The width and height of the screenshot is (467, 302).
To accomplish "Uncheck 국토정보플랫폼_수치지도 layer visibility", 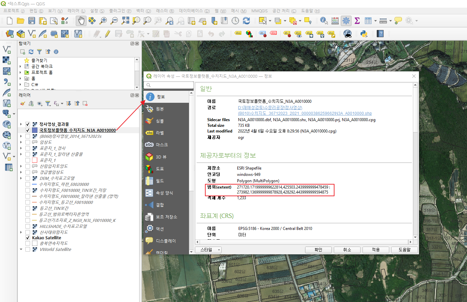I will (28, 130).
